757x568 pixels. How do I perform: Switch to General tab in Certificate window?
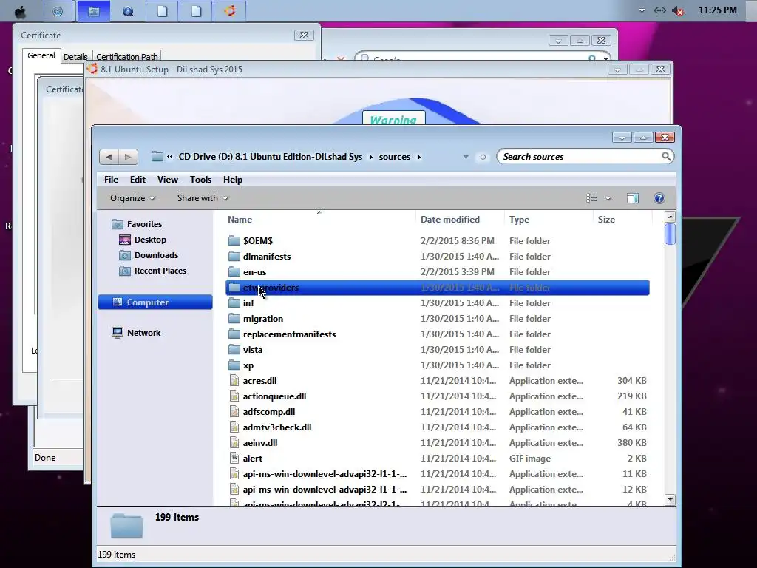(41, 55)
